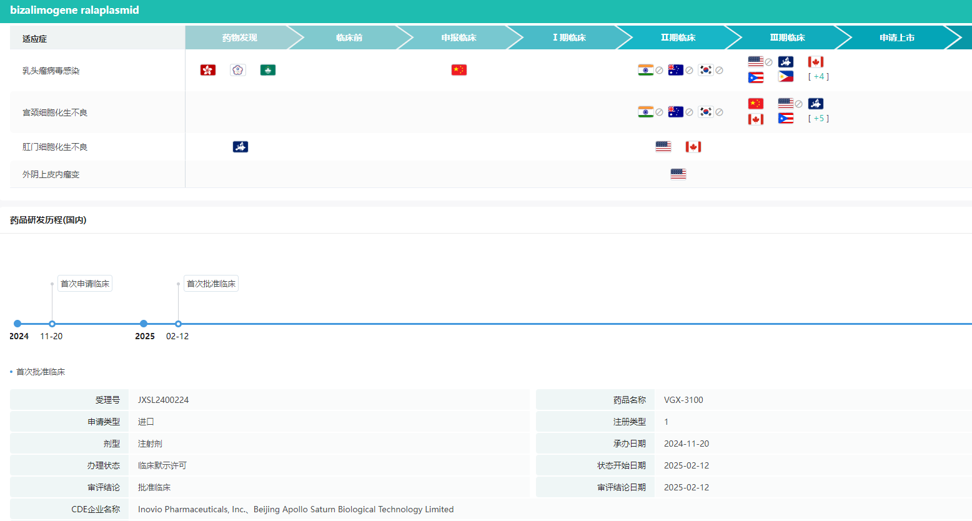Expand the [+4] more countries list
The height and width of the screenshot is (521, 972).
click(x=818, y=77)
